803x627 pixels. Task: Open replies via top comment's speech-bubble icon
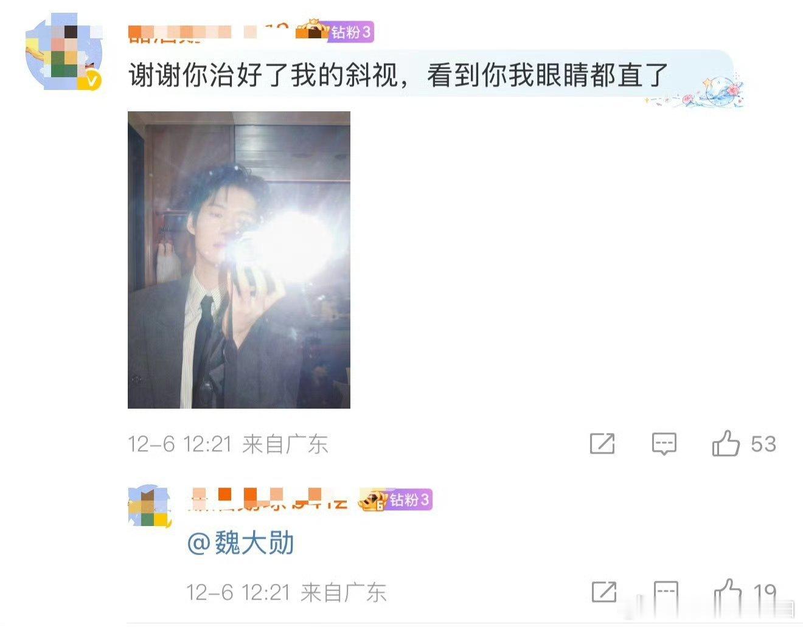(664, 444)
